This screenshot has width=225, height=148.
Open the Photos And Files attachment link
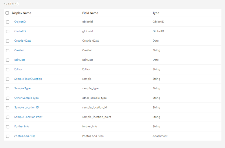(x=25, y=136)
